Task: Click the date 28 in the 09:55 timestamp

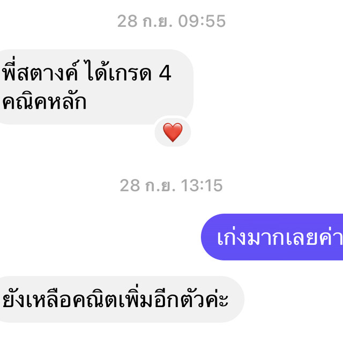Action: [128, 21]
